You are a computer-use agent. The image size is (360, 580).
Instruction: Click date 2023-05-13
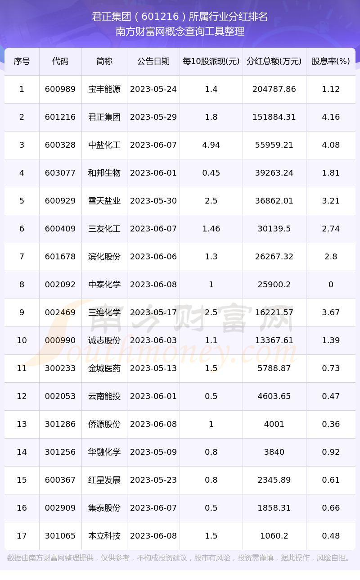(153, 368)
